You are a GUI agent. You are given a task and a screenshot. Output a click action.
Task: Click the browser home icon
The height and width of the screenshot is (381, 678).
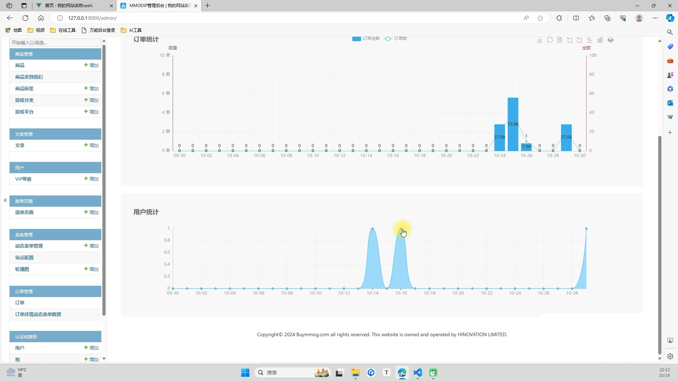tap(41, 18)
